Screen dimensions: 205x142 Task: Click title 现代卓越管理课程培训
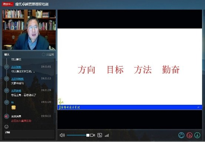pos(32,4)
